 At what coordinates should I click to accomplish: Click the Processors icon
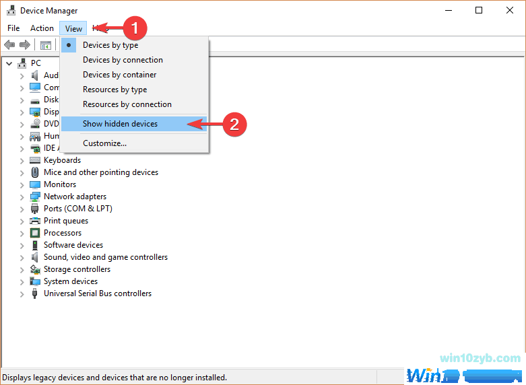35,233
